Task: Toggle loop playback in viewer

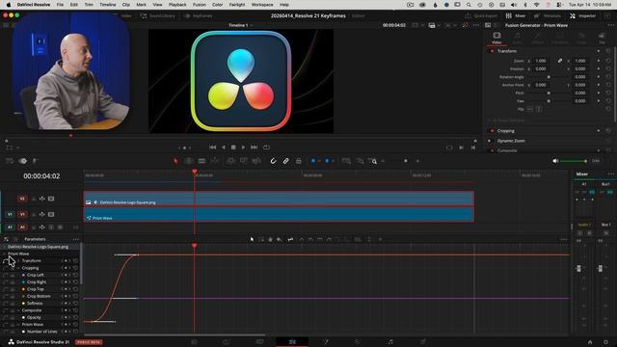Action: coord(266,147)
